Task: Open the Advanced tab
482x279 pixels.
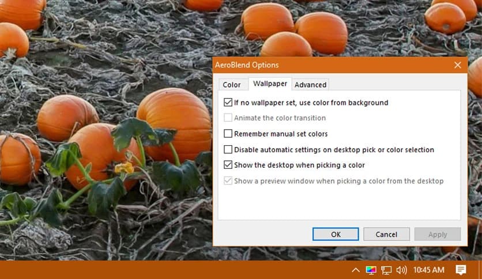Action: click(310, 85)
